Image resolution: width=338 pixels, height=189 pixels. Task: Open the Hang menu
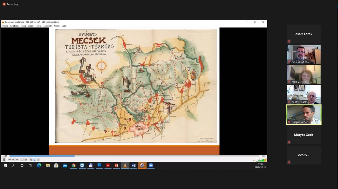[x=23, y=26]
